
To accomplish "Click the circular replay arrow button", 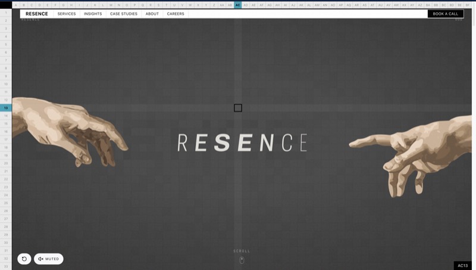I will pos(24,259).
